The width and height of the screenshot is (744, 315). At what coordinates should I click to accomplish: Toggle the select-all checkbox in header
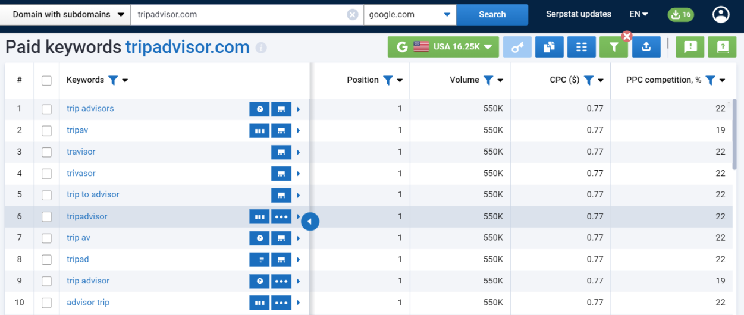46,81
